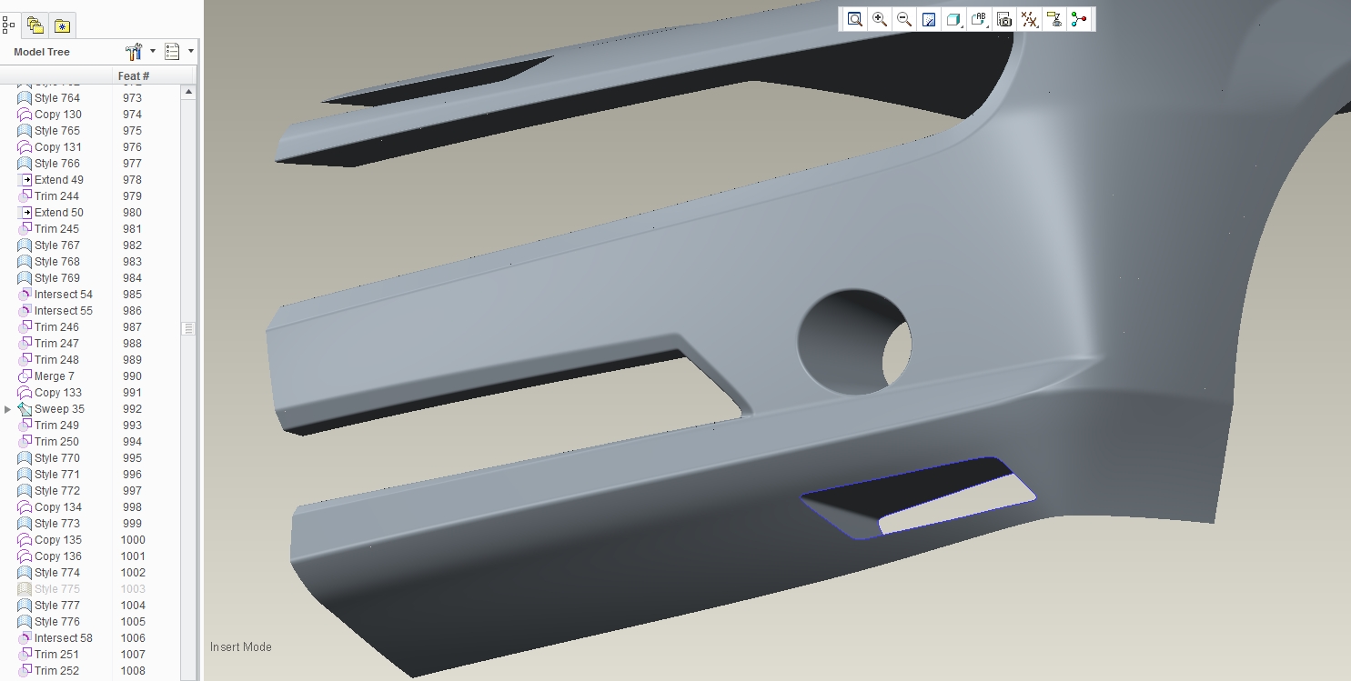
Task: Select Trim 247 feature
Action: pos(56,344)
